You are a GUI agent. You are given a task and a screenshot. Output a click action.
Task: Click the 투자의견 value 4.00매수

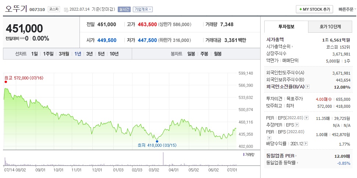click(324, 99)
